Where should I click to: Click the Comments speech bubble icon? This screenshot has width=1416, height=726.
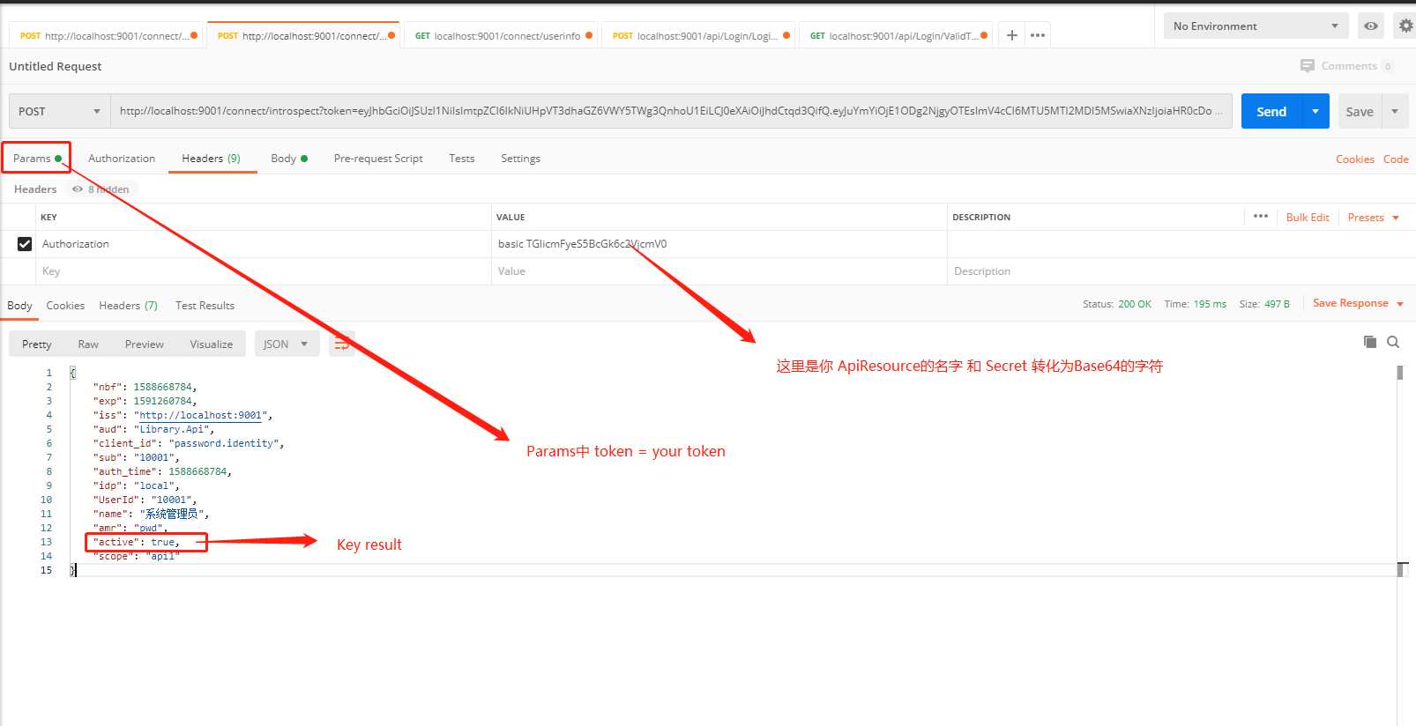click(1308, 66)
